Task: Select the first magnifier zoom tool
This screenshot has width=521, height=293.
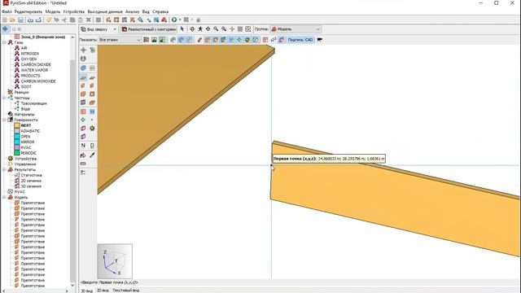Action: (x=216, y=29)
